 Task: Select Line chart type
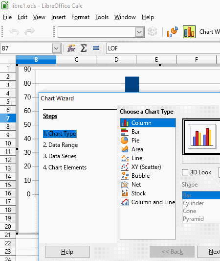point(148,158)
